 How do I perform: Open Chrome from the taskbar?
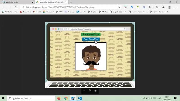click(x=66, y=98)
